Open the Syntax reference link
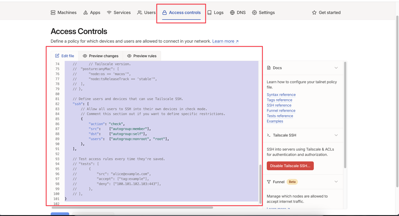This screenshot has height=216, width=399. click(x=281, y=95)
